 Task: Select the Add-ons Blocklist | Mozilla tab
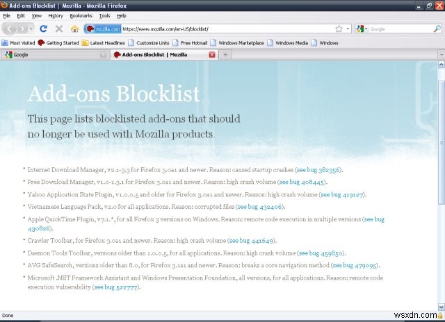[164, 55]
